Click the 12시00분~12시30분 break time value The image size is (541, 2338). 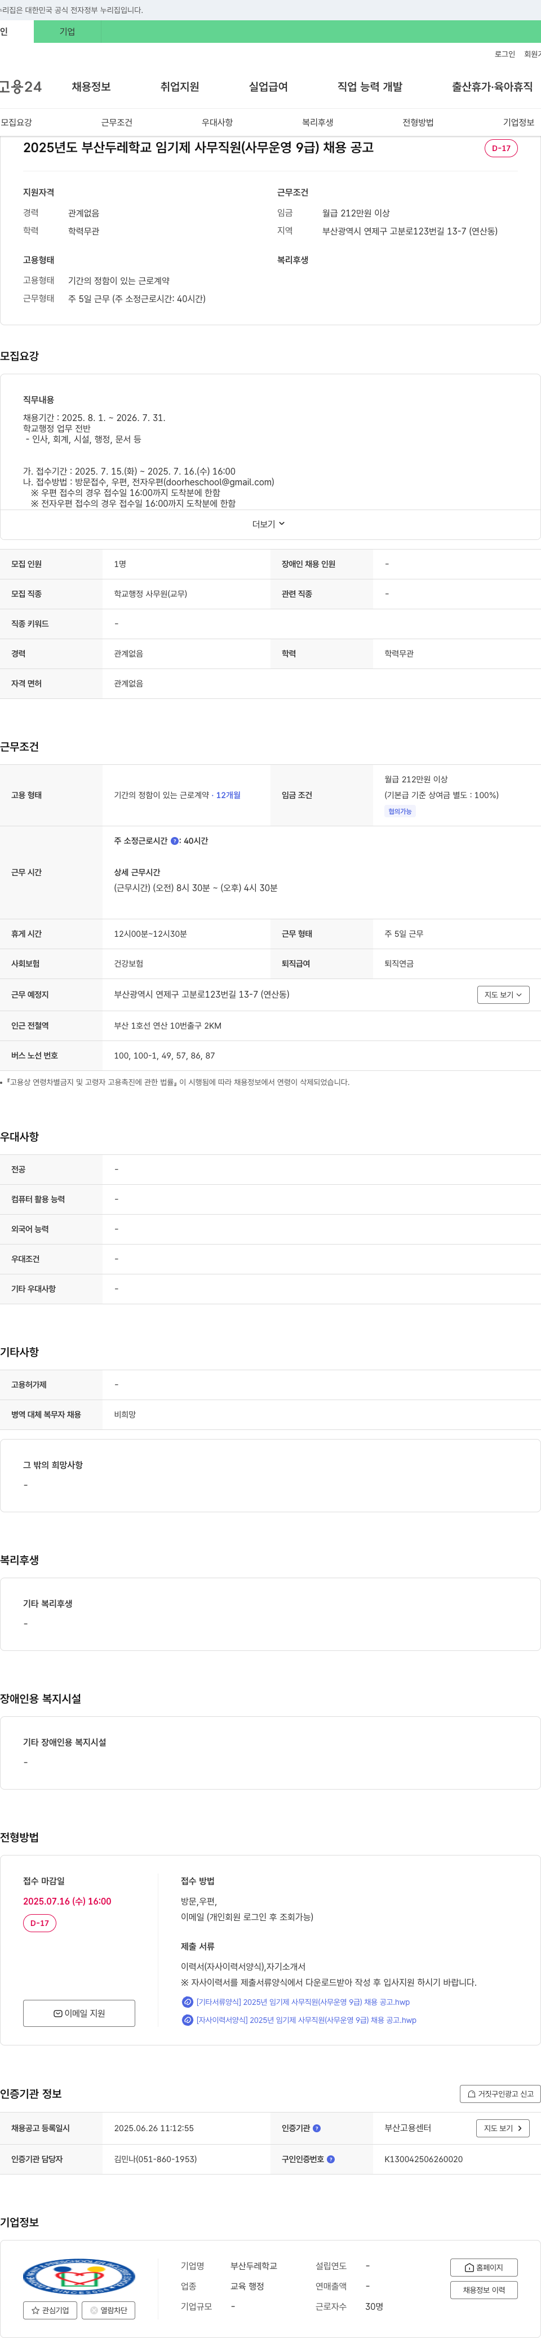click(x=150, y=934)
